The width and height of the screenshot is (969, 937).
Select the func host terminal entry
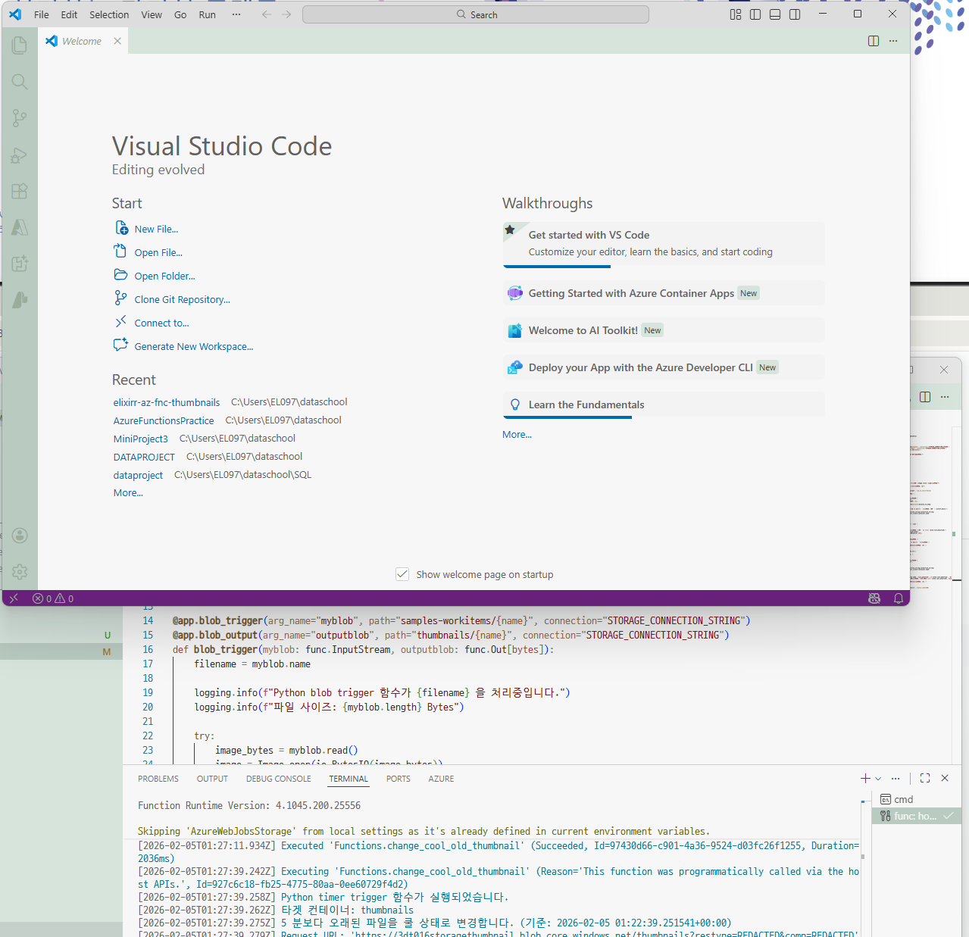(917, 816)
